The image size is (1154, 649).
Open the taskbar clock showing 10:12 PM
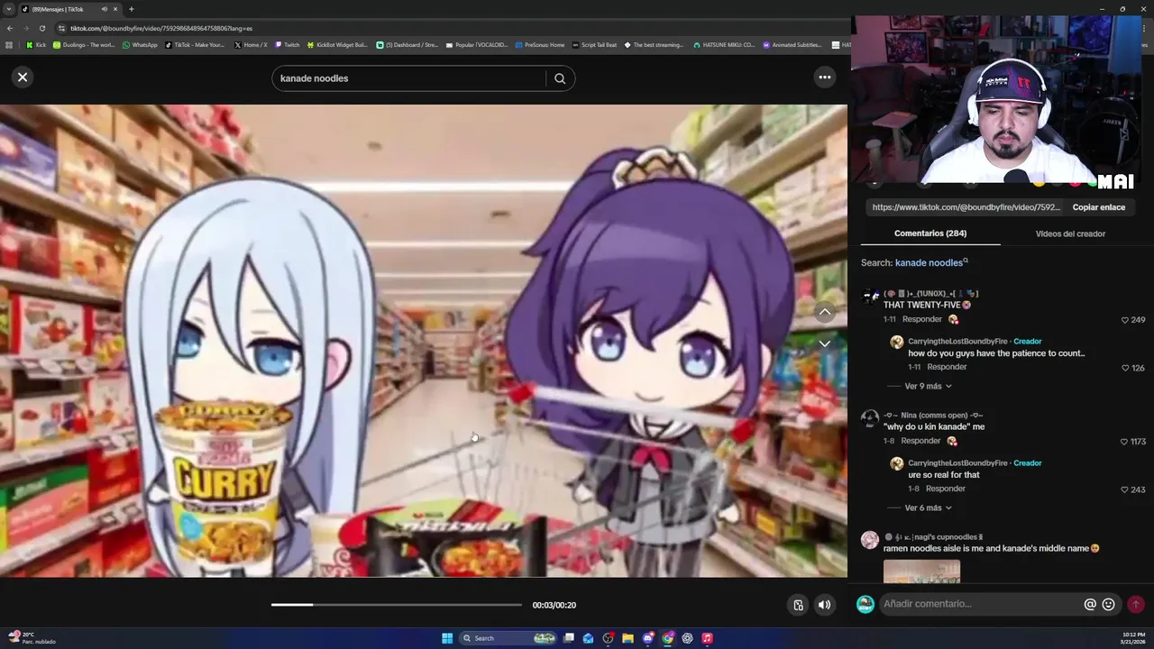(x=1133, y=638)
